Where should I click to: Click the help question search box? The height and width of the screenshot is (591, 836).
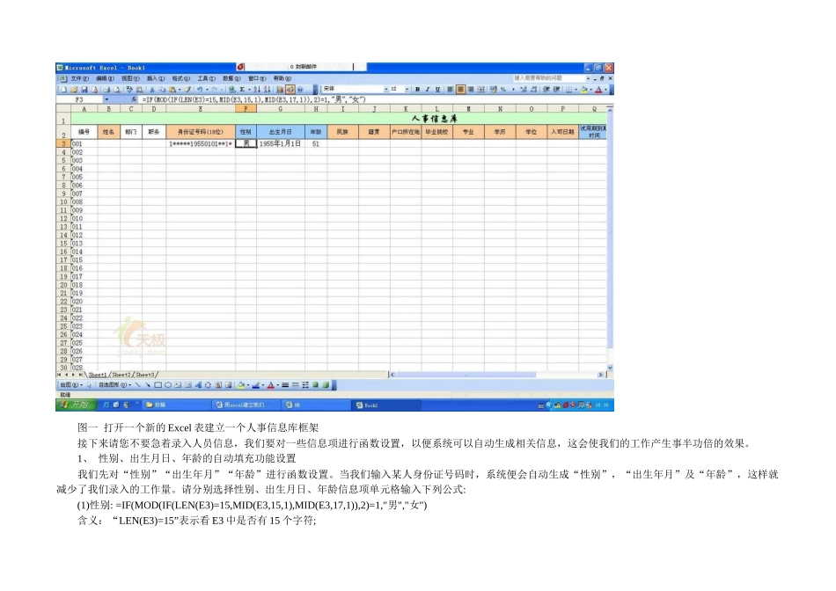(548, 78)
